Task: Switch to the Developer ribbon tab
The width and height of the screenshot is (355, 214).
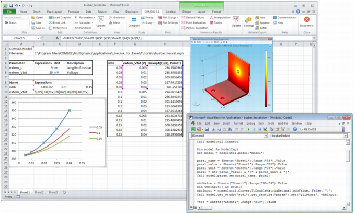Action: pos(132,12)
